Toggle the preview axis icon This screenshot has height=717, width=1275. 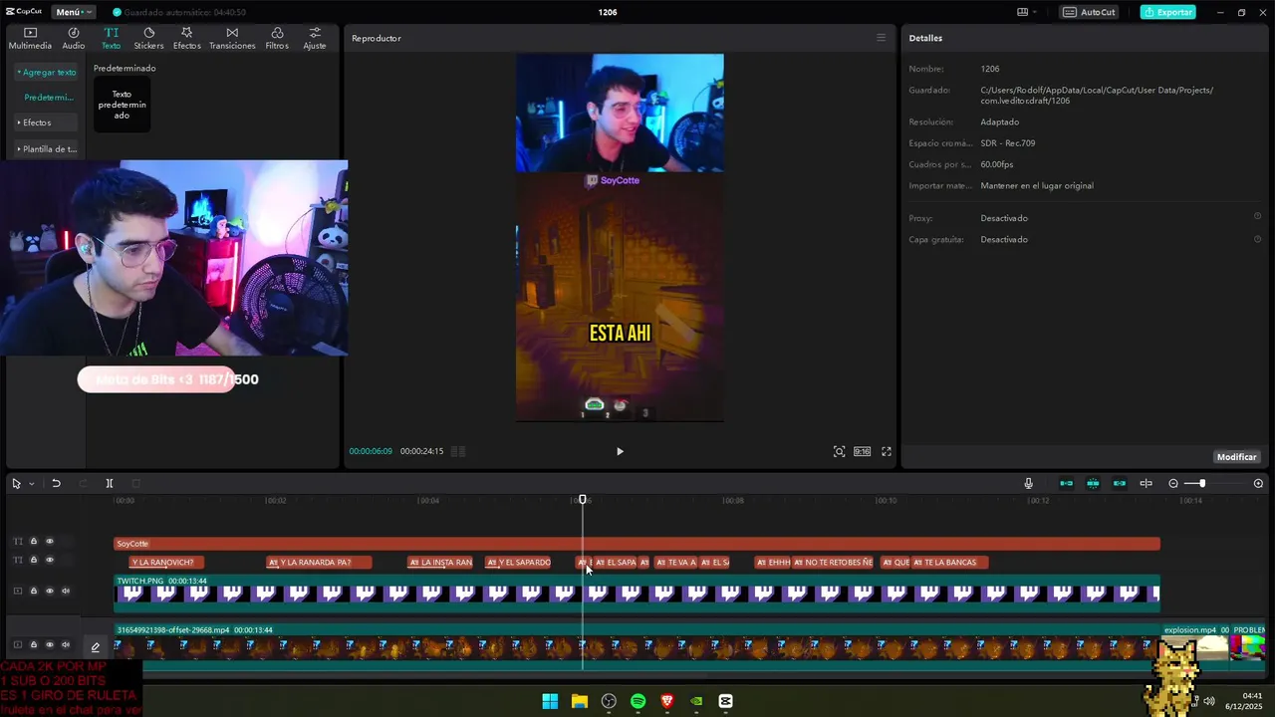tap(1146, 483)
